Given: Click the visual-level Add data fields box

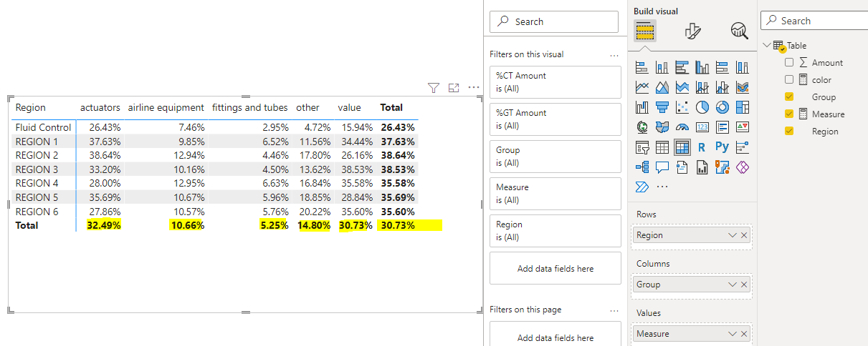Looking at the screenshot, I should click(555, 269).
